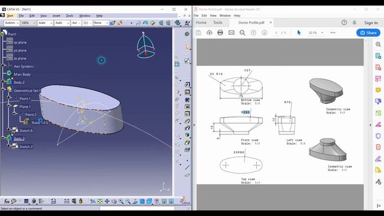Viewport: 384px width, 216px height.
Task: Click the CATIA compass in the viewport
Action: [145, 45]
